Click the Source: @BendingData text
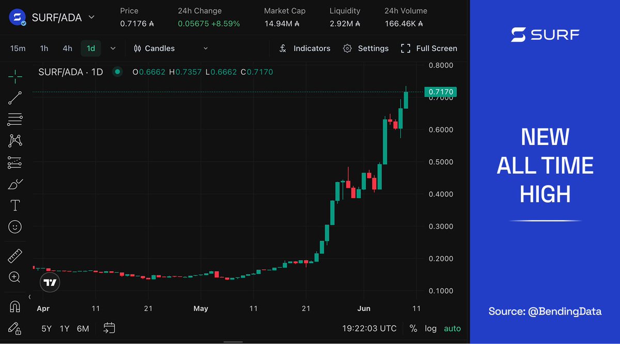Image resolution: width=620 pixels, height=344 pixels. tap(545, 312)
